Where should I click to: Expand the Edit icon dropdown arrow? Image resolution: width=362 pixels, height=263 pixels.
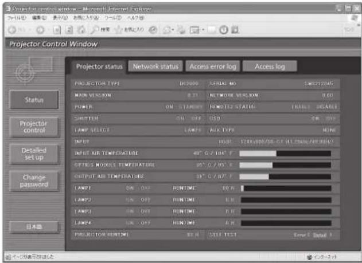click(203, 30)
